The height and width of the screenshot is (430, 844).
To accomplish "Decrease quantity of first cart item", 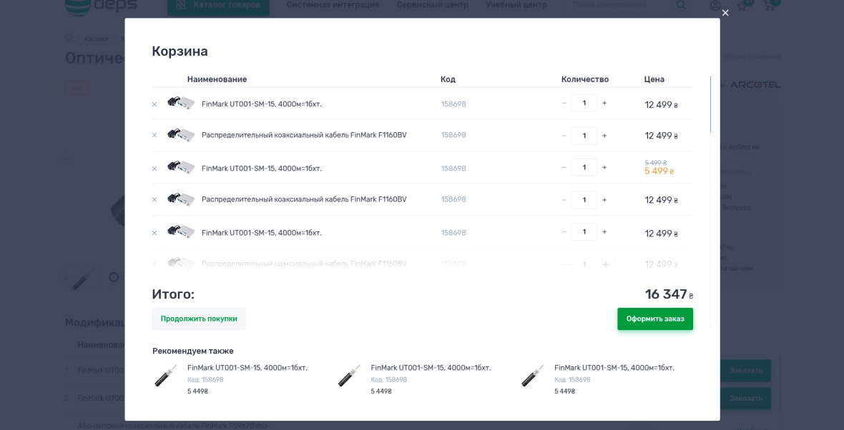I will pyautogui.click(x=564, y=103).
